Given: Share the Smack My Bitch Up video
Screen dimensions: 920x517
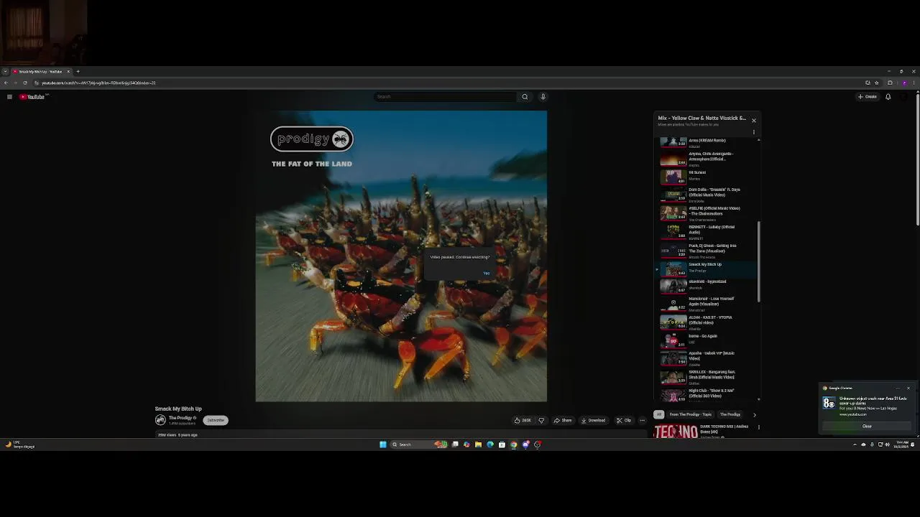Looking at the screenshot, I should click(563, 421).
